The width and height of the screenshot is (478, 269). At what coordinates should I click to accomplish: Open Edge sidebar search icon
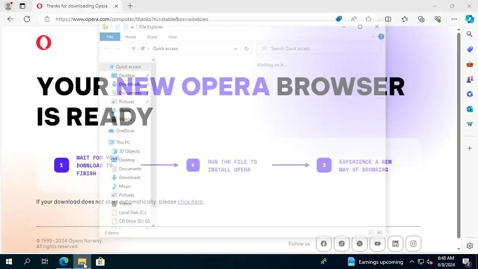(x=470, y=34)
